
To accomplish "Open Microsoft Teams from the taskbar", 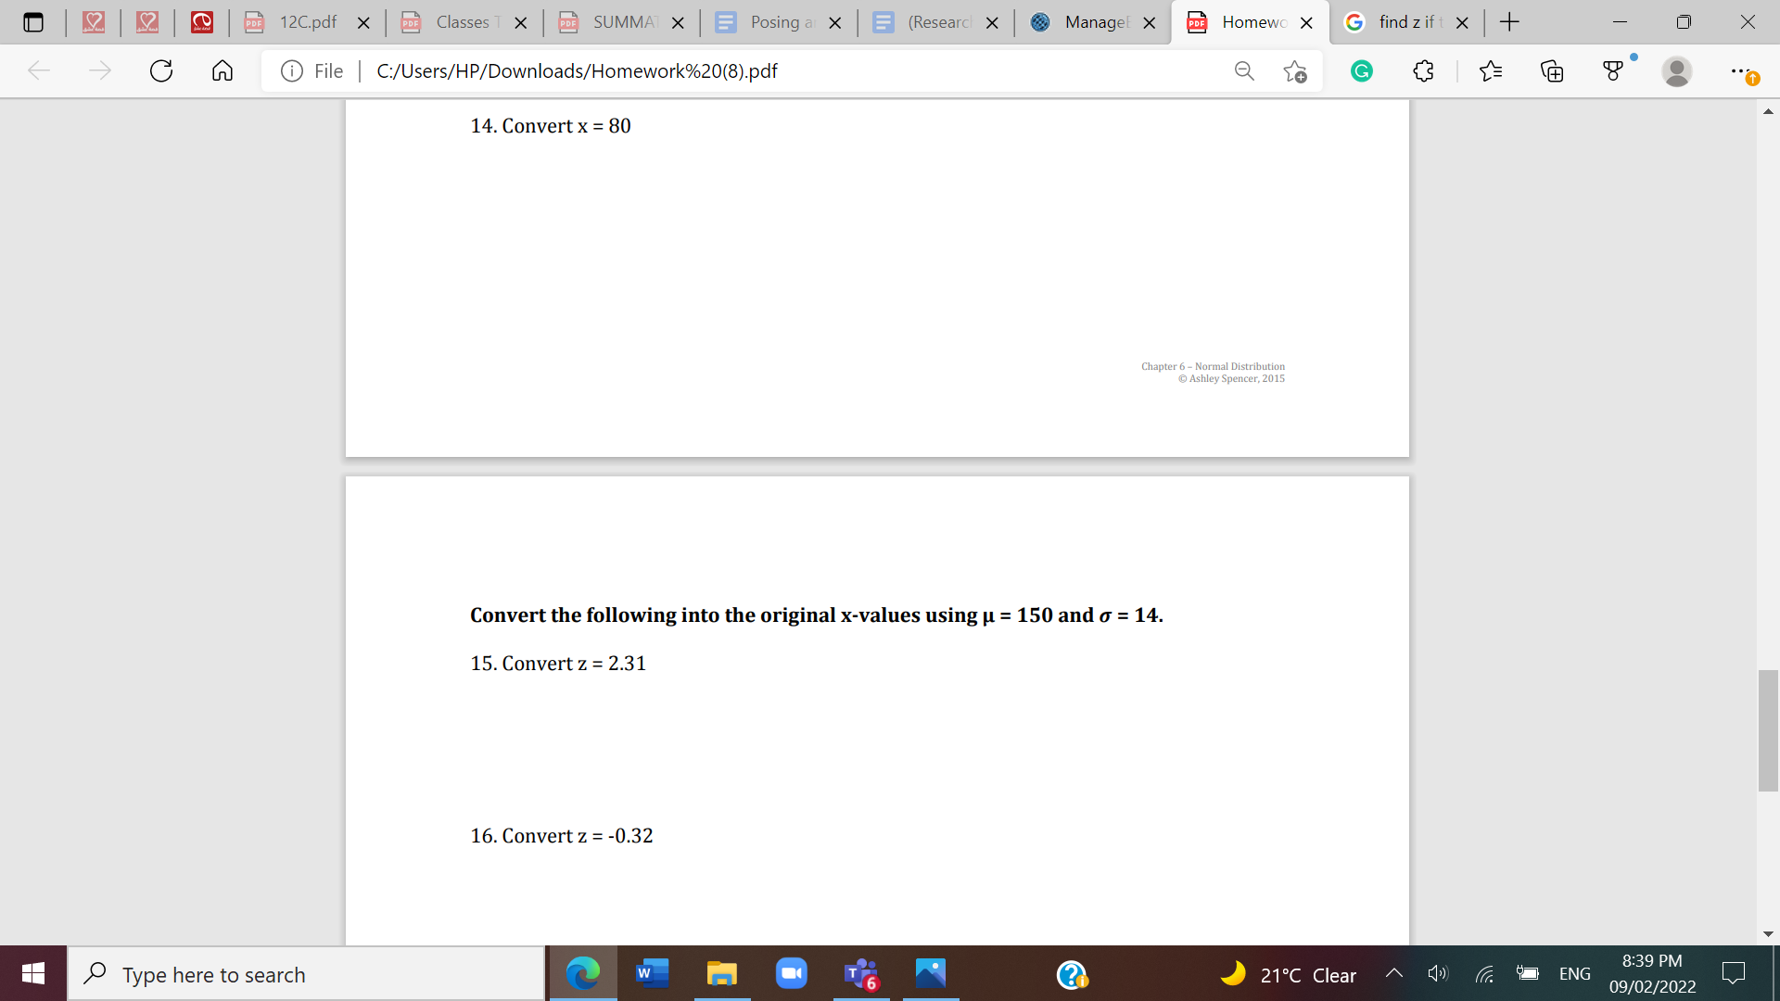I will [x=860, y=973].
